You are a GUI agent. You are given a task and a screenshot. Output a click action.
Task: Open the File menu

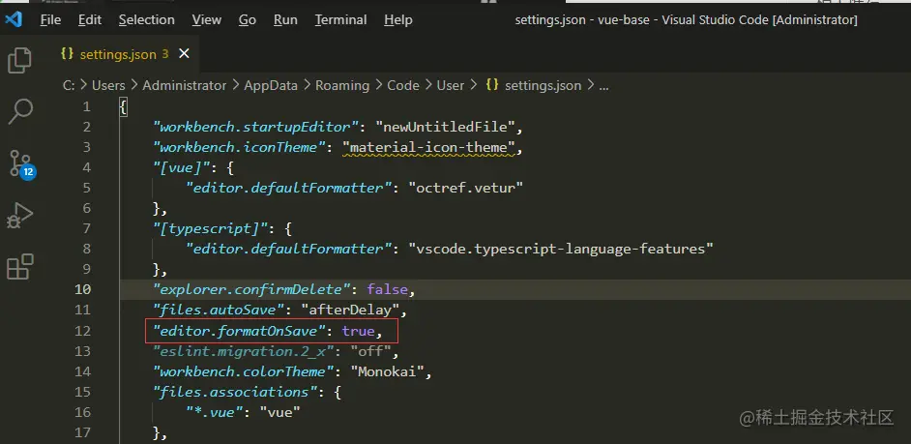(x=50, y=19)
